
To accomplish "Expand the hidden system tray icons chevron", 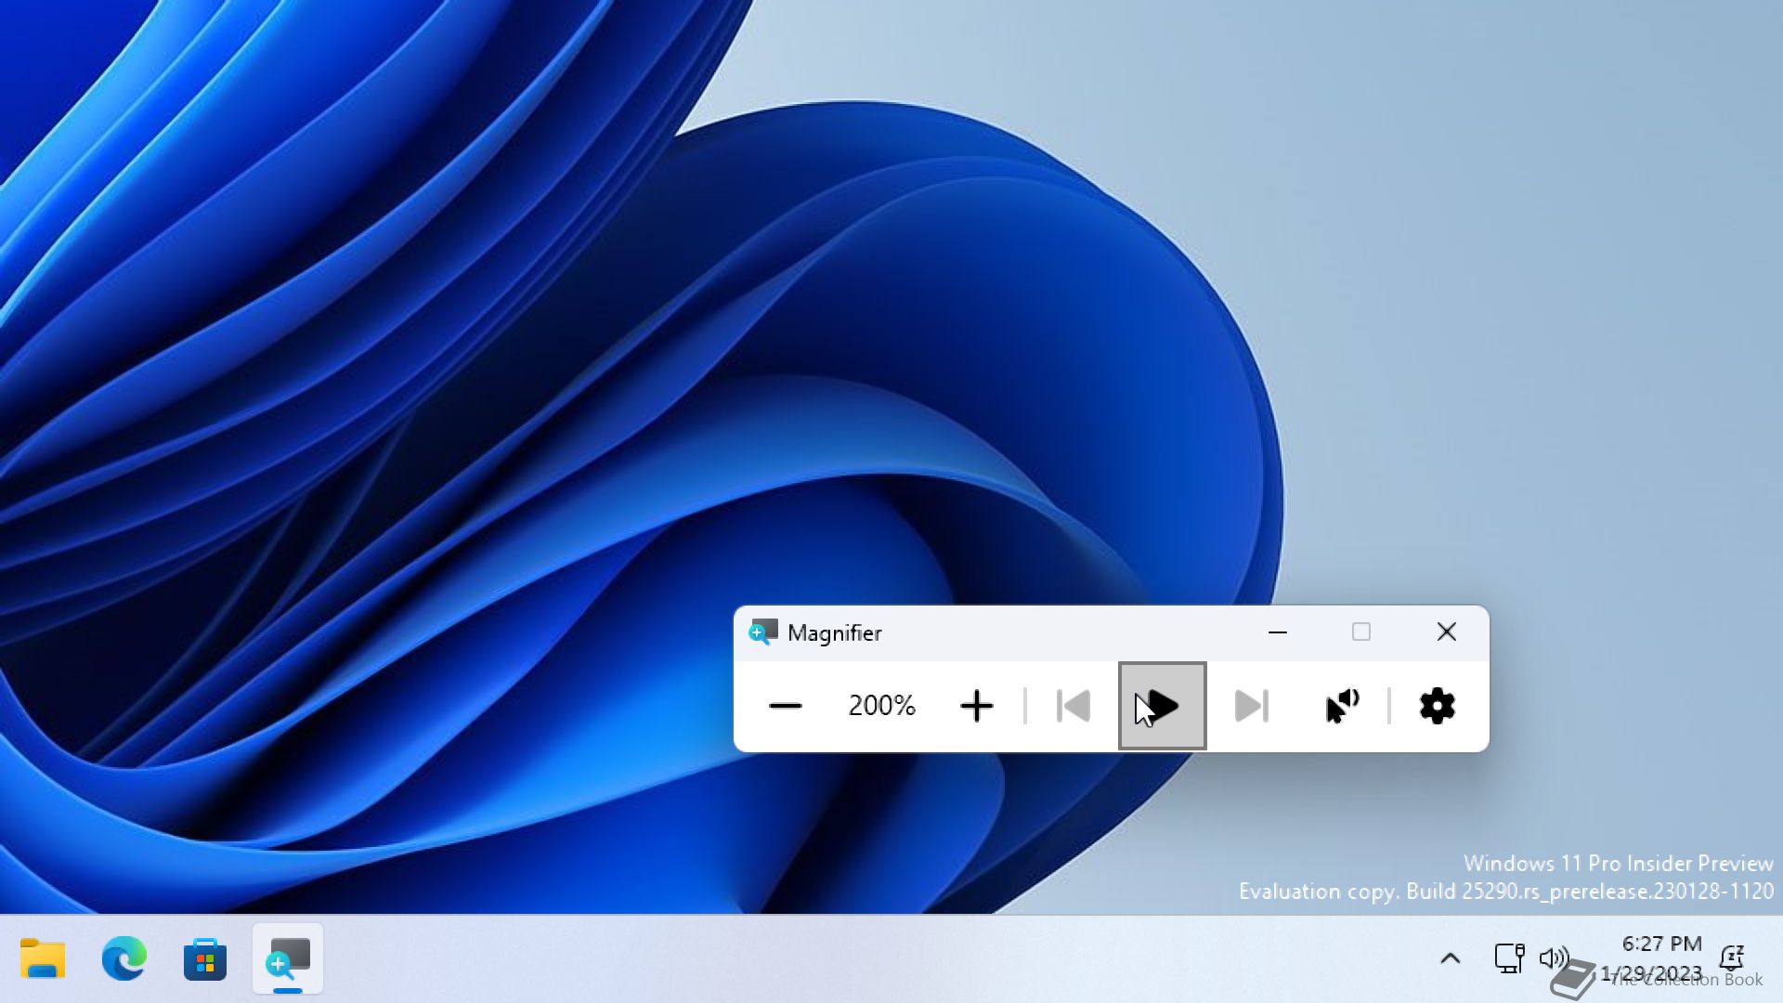I will 1450,958.
